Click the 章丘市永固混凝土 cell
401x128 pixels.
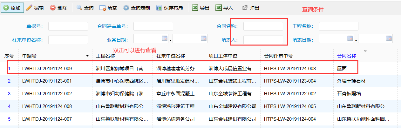pyautogui.click(x=178, y=94)
